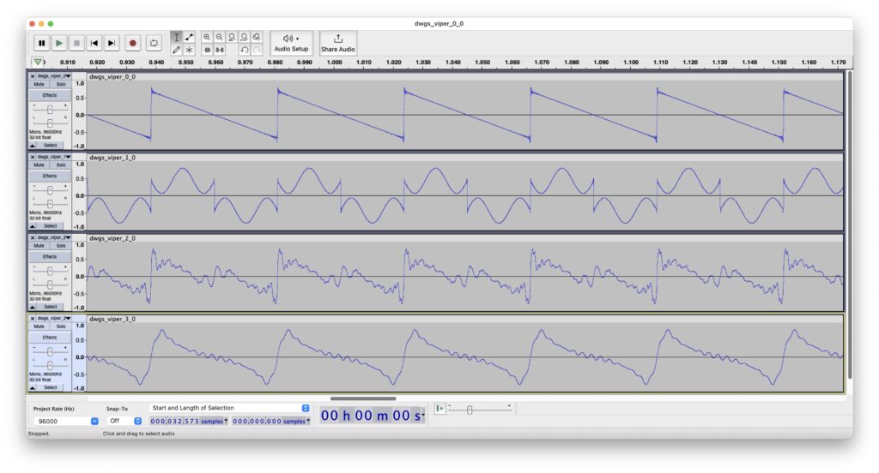Image resolution: width=879 pixels, height=473 pixels.
Task: Mute the dwgs_viper_0_0 track
Action: tap(39, 84)
